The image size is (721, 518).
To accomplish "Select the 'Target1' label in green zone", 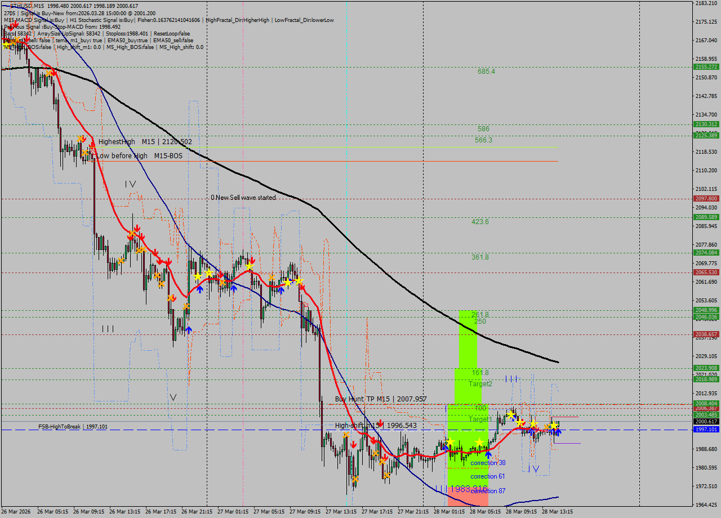I will [480, 419].
